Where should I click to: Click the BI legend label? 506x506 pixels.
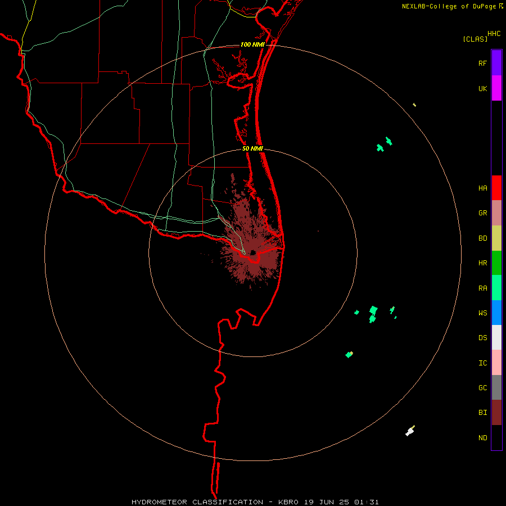pos(482,413)
